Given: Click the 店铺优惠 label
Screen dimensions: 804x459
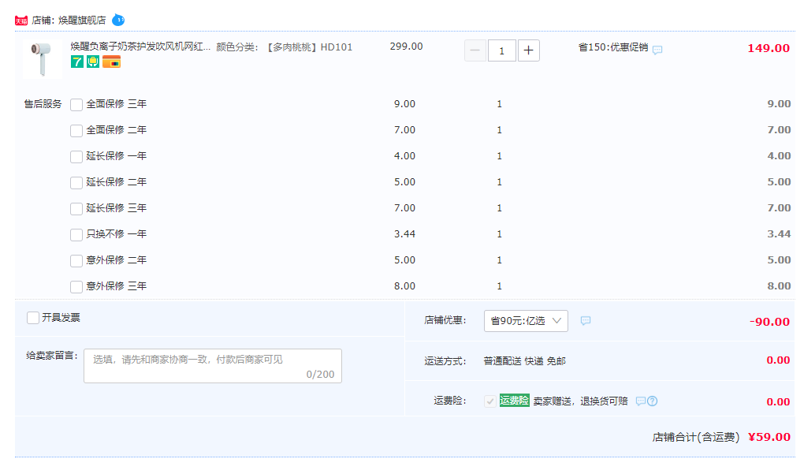Looking at the screenshot, I should pyautogui.click(x=445, y=320).
